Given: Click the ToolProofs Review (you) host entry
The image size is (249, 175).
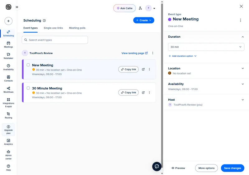Looking at the screenshot, I should click(x=185, y=105).
